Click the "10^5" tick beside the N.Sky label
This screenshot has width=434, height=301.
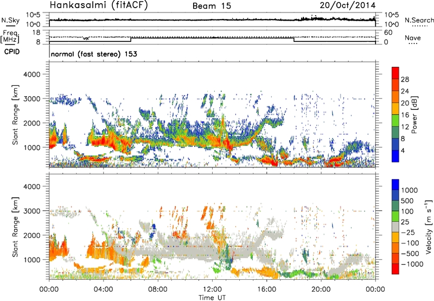coord(33,15)
